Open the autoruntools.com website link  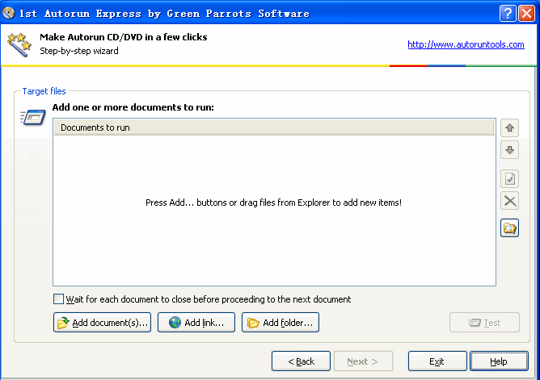[x=466, y=44]
